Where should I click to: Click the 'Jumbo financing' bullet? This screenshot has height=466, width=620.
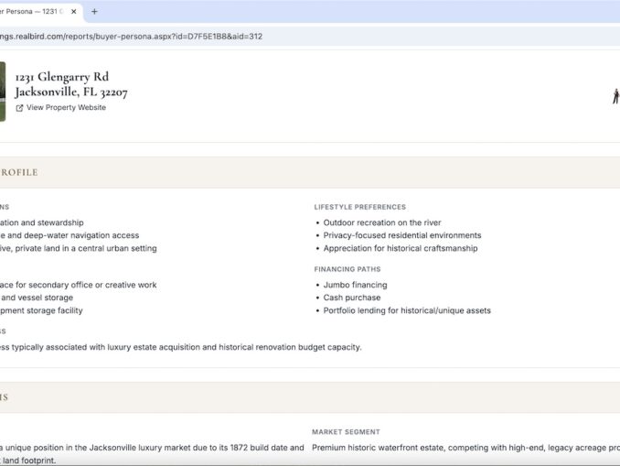click(355, 285)
